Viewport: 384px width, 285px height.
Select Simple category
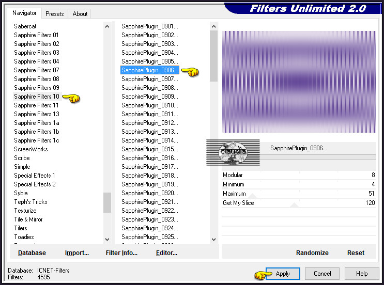22,167
